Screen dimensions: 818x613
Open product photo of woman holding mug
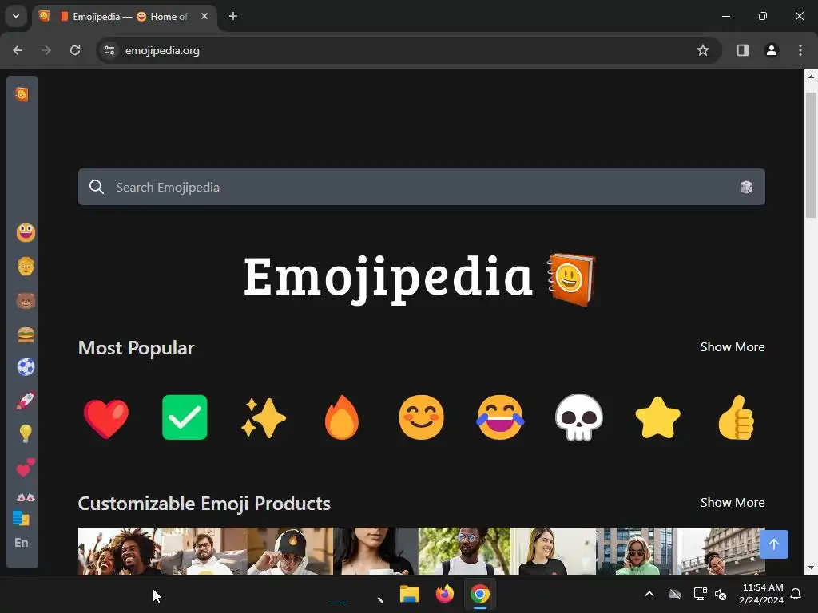(x=375, y=551)
